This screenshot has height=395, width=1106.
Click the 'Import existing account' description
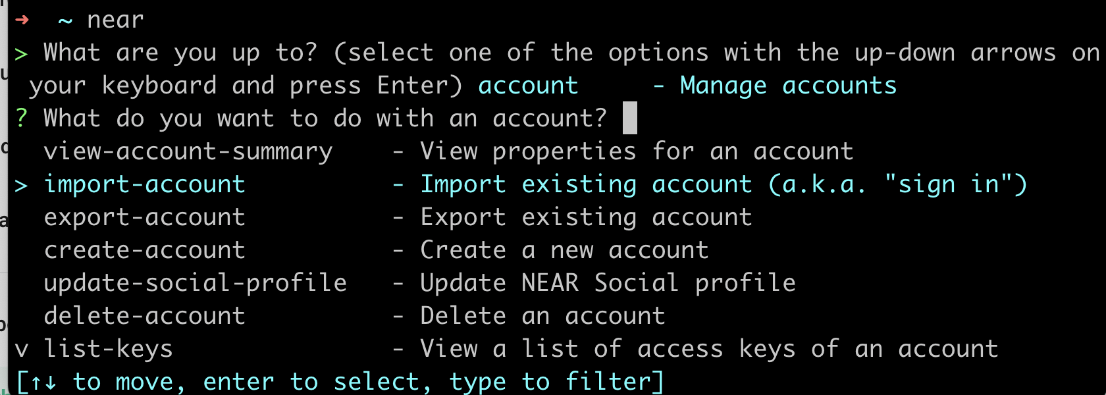(x=587, y=185)
